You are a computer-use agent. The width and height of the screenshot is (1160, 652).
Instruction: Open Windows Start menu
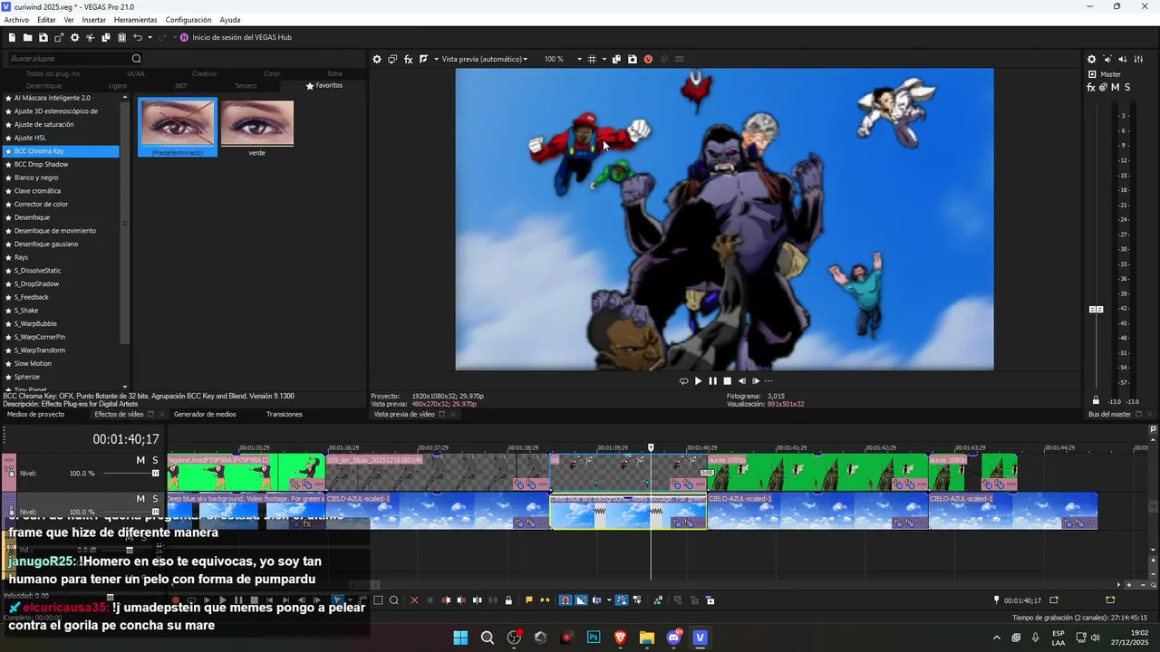pyautogui.click(x=460, y=638)
